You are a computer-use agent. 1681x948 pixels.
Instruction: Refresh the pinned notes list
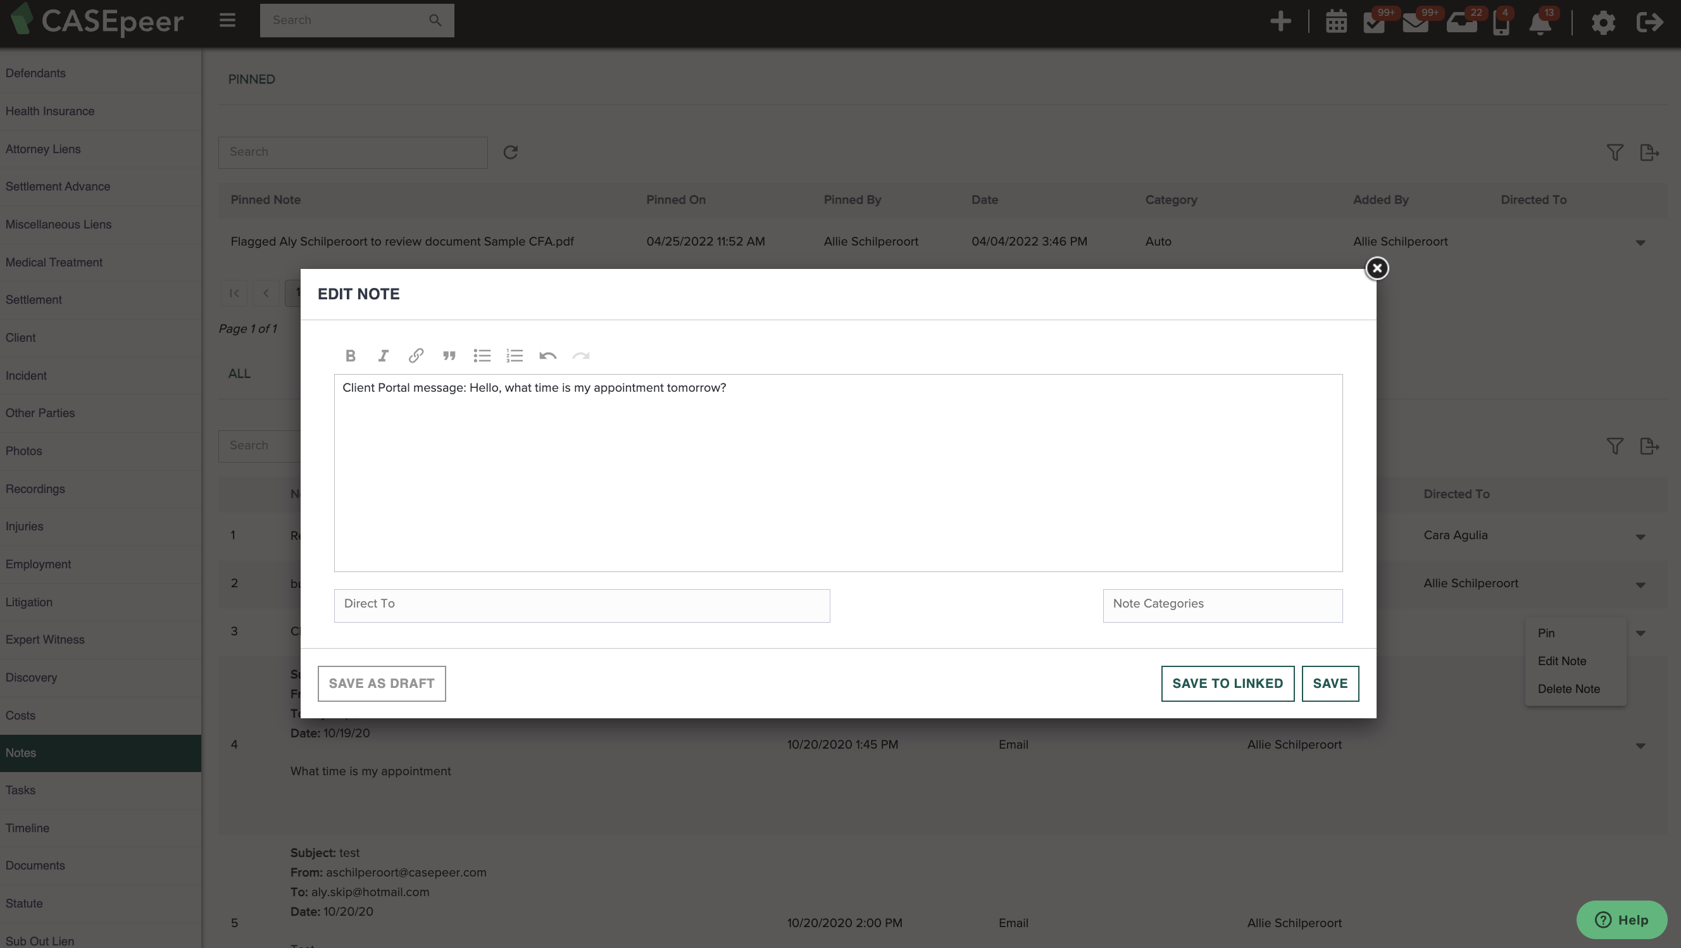tap(510, 152)
